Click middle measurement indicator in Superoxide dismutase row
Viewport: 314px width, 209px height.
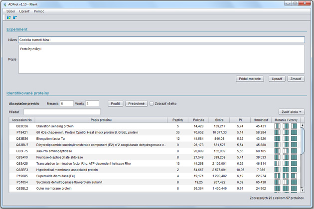(x=286, y=176)
